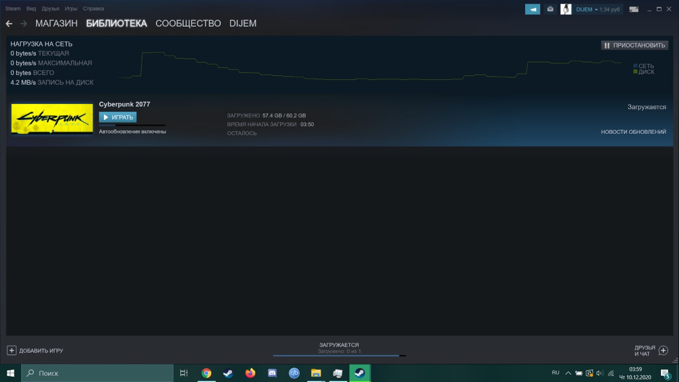Click the security shield tray icon
Viewport: 679px width, 382px height.
[589, 373]
